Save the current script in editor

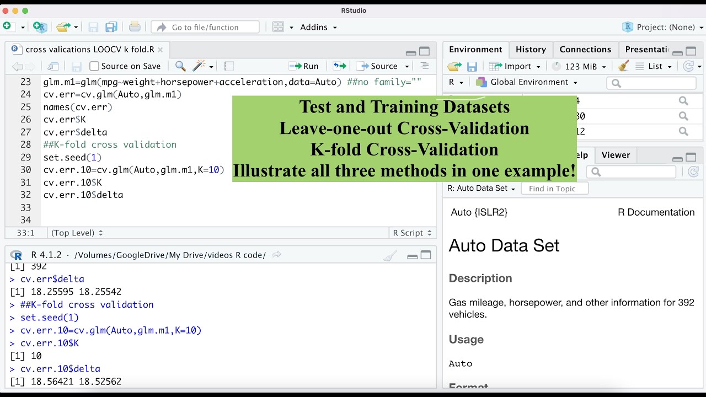(77, 66)
